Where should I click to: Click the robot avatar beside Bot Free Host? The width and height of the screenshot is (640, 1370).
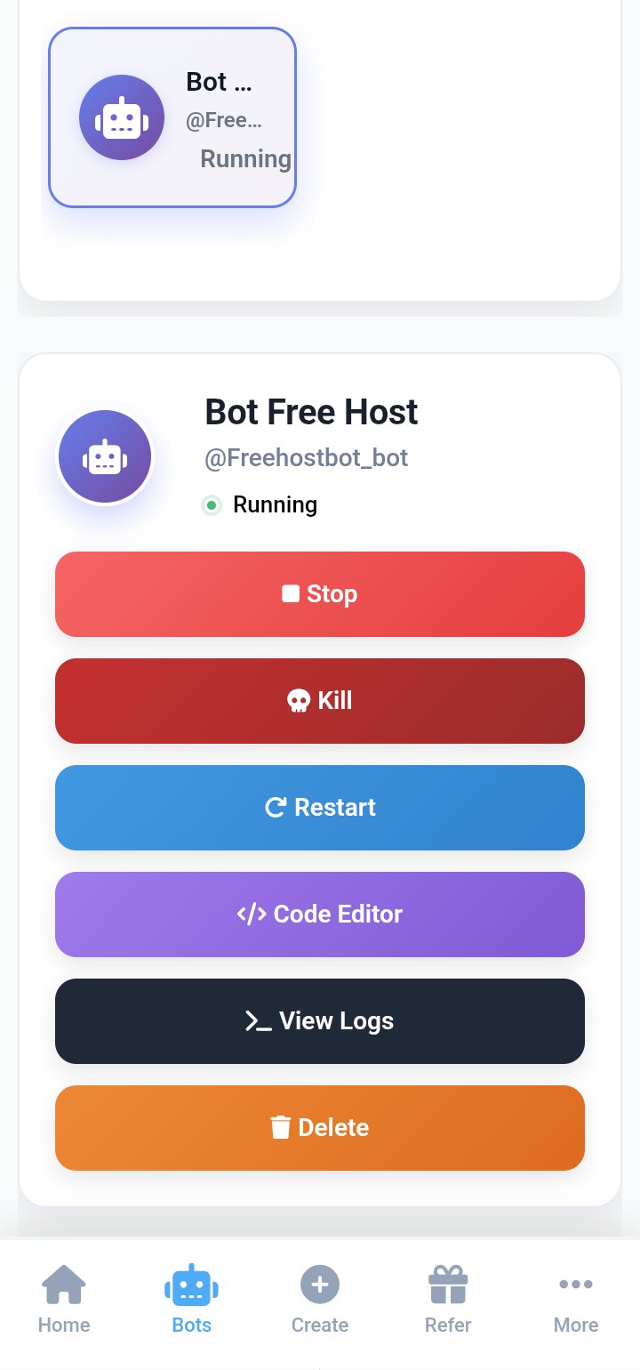[105, 458]
